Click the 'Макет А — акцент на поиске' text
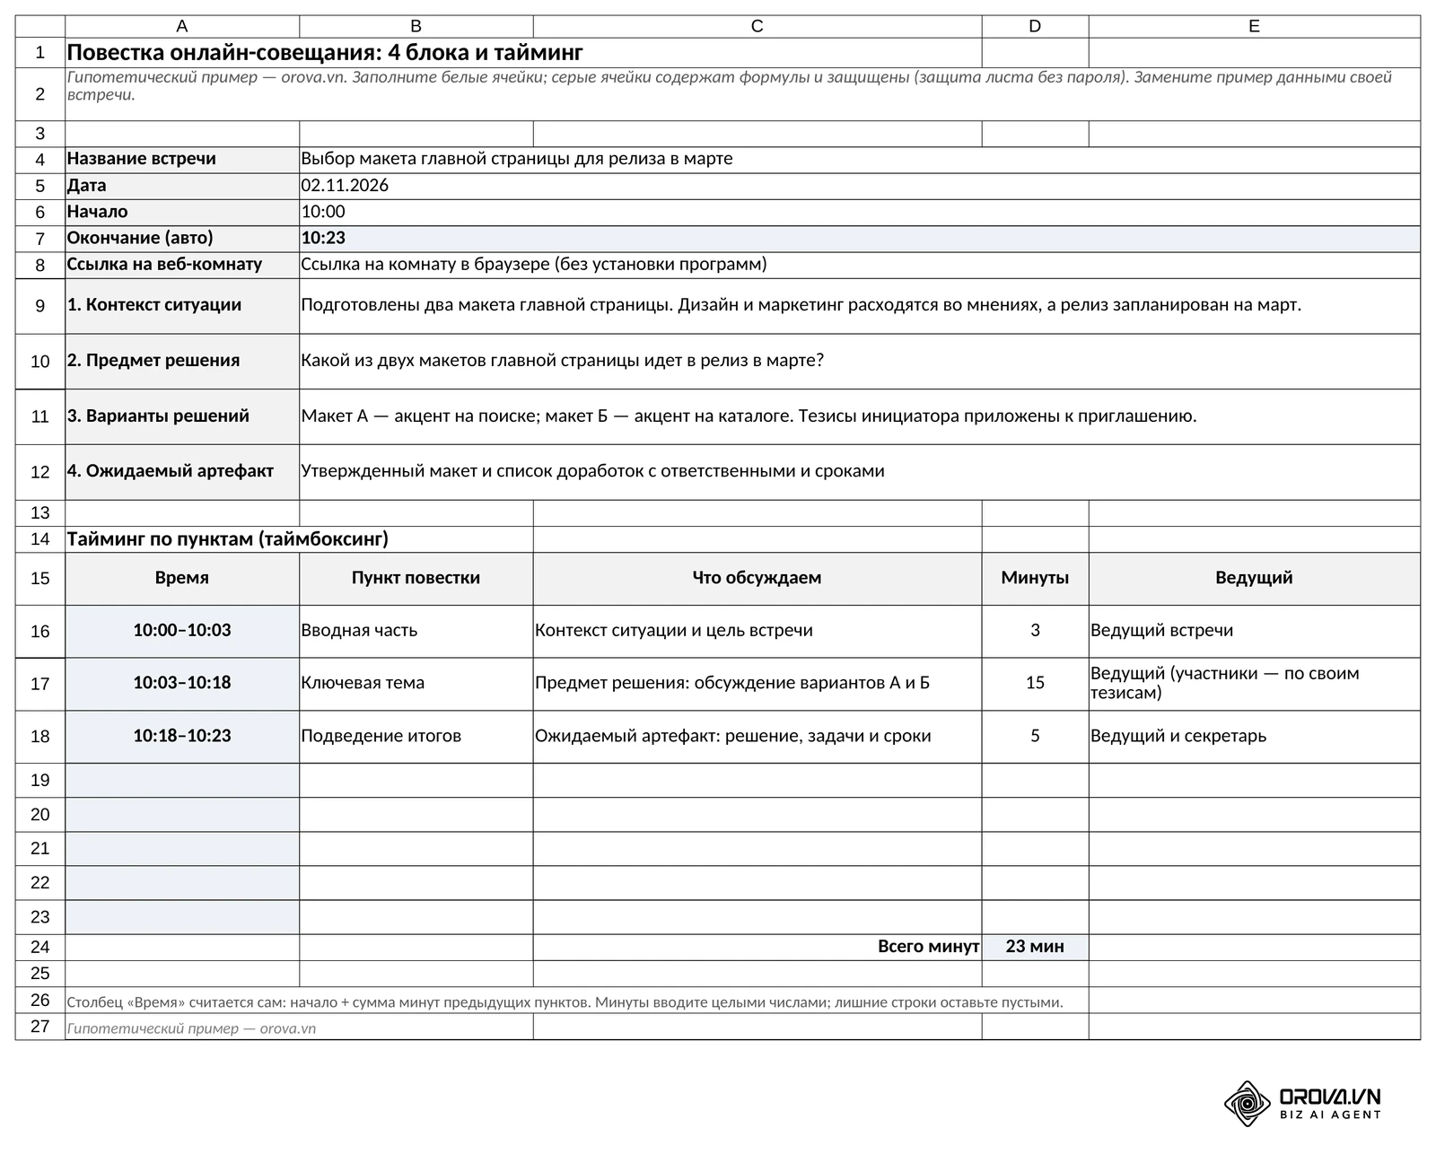1436x1163 pixels. [x=860, y=416]
